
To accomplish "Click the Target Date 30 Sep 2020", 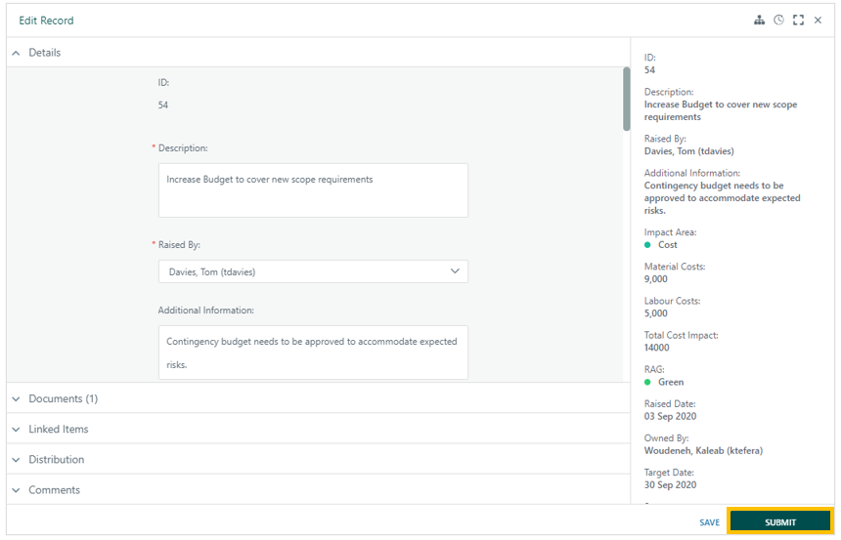I will [x=671, y=484].
